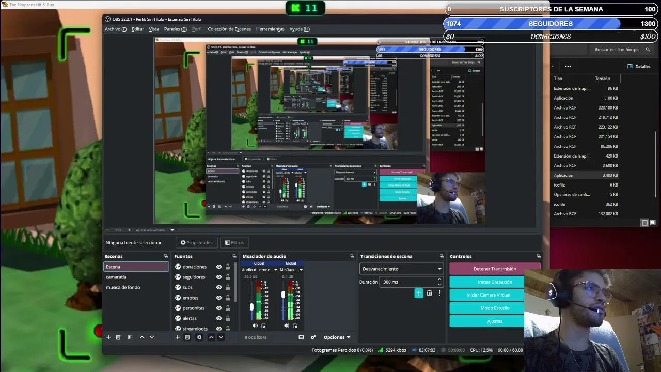Switch File Explorer to large thumbnails view icon

[x=653, y=223]
